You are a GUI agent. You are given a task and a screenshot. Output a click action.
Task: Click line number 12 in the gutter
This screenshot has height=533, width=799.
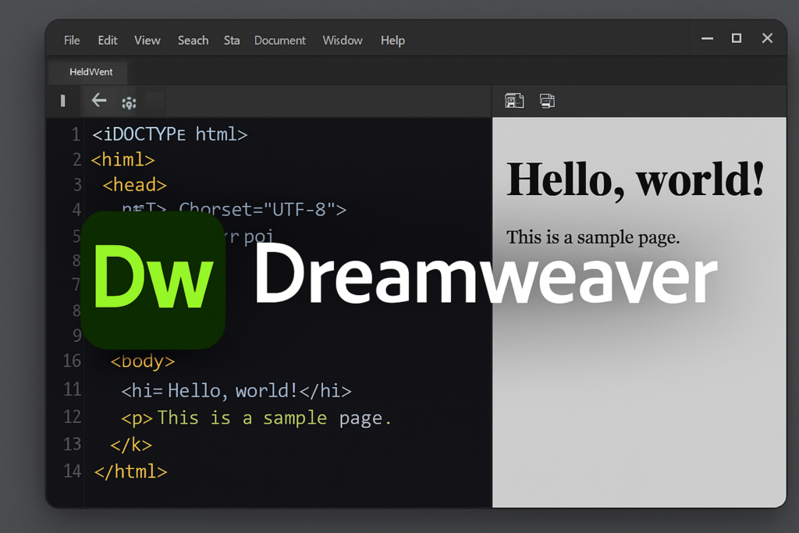tap(72, 417)
